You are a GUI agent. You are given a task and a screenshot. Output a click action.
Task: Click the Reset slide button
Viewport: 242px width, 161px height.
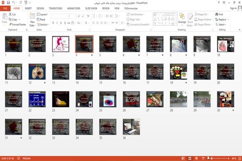(x=41, y=19)
